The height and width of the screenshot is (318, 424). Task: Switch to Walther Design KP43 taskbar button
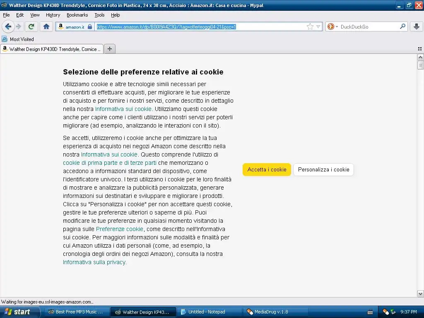pos(143,312)
